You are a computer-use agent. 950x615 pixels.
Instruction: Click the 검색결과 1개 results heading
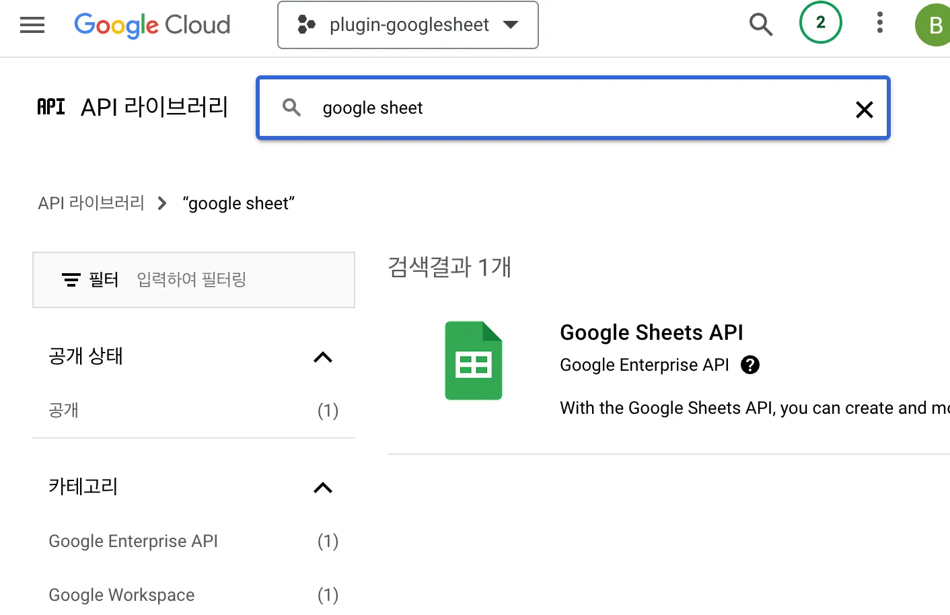(449, 267)
